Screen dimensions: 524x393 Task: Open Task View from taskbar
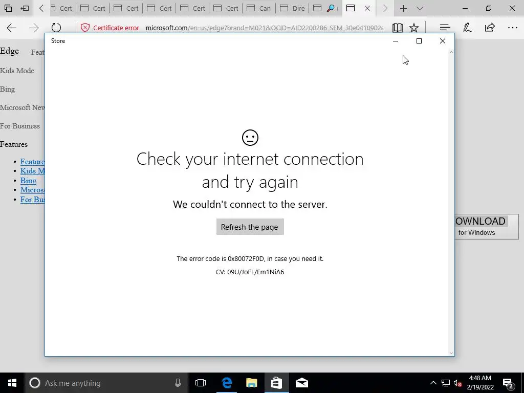[201, 383]
